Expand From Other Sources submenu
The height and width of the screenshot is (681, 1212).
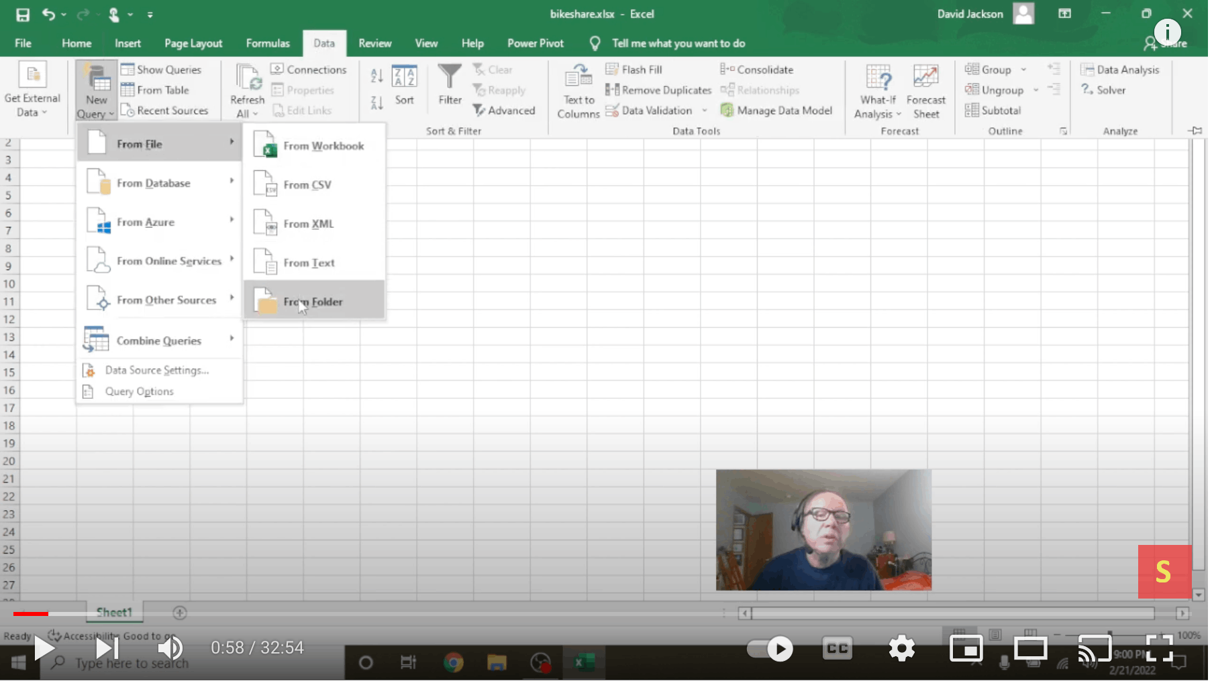point(160,300)
